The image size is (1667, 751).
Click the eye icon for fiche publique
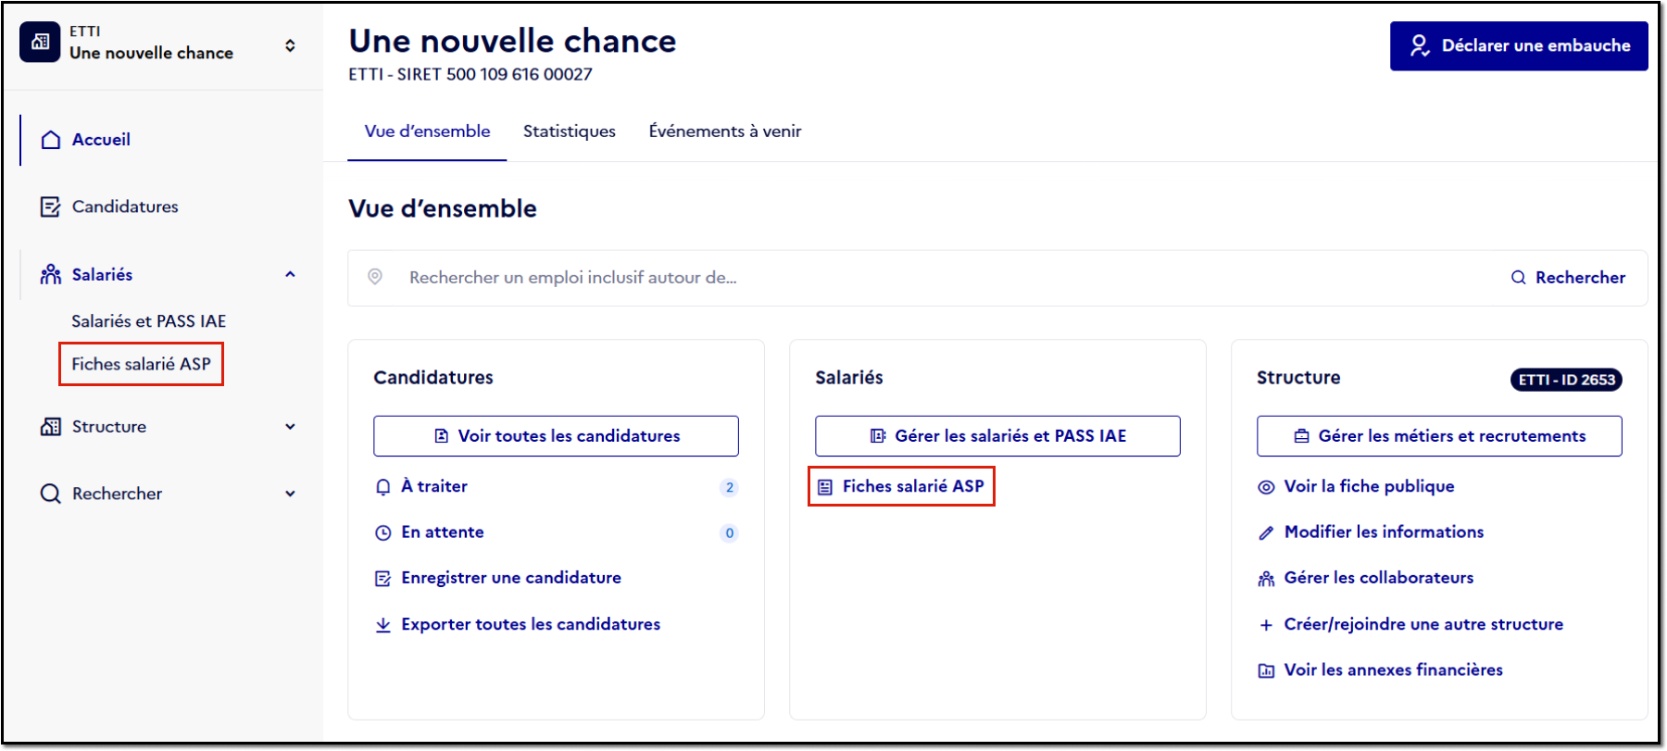coord(1266,487)
